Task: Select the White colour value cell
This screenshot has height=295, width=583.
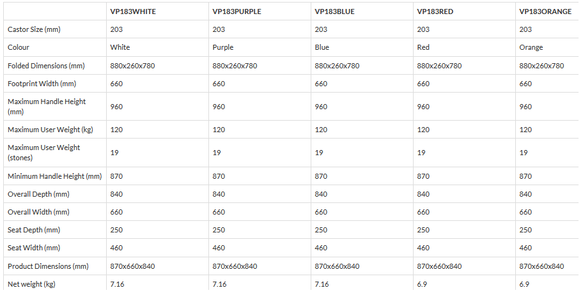Action: pos(120,47)
